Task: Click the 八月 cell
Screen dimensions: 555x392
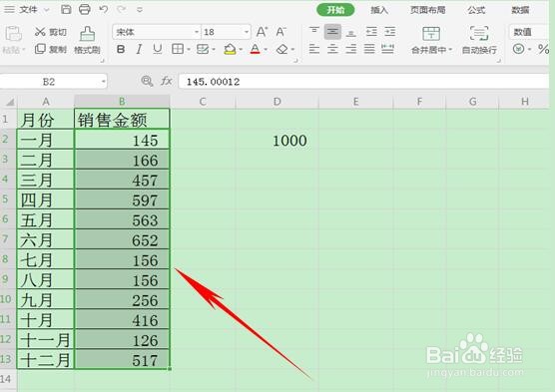Action: (x=45, y=280)
